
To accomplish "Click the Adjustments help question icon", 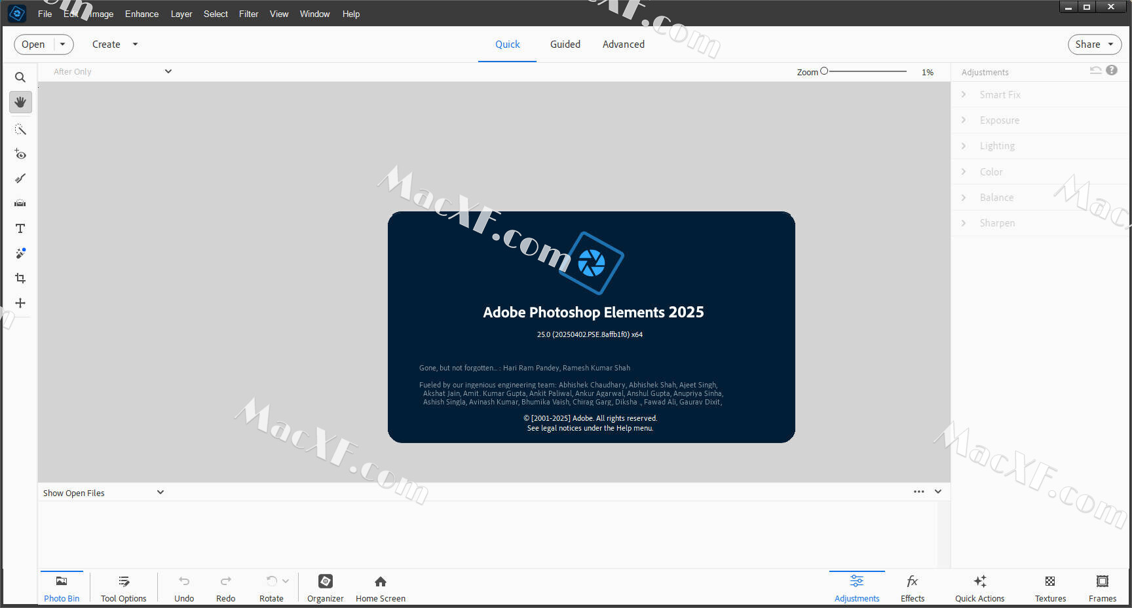I will click(1112, 70).
